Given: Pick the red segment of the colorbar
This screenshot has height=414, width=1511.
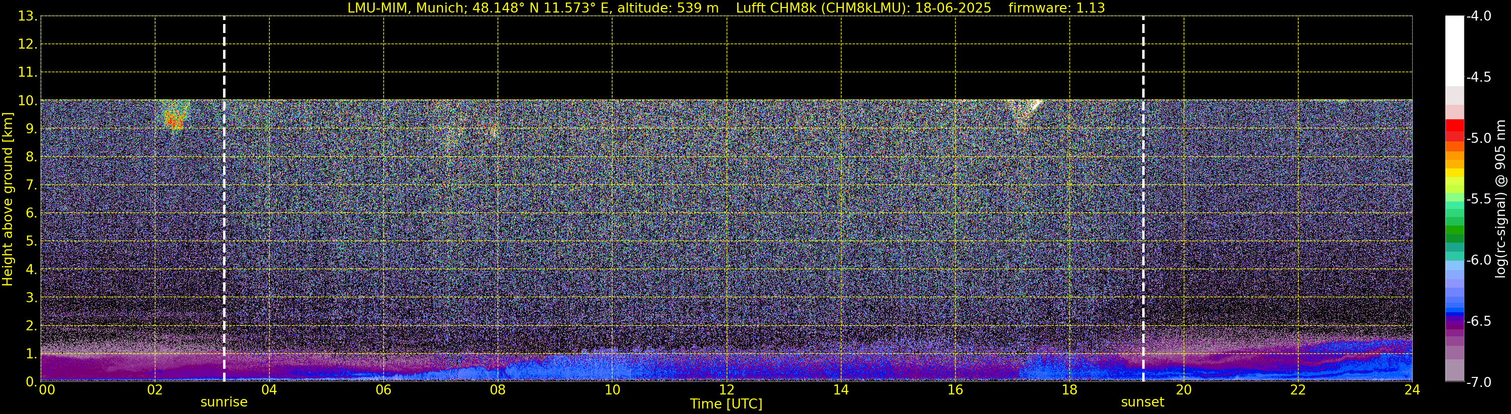Looking at the screenshot, I should point(1454,126).
